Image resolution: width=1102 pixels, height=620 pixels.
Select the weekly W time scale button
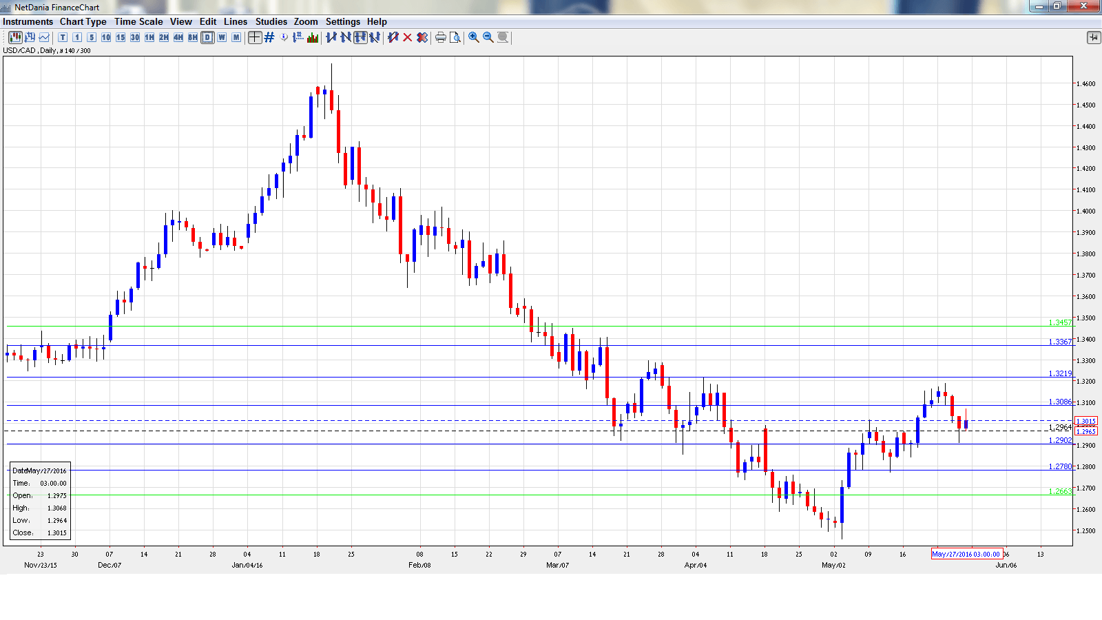pyautogui.click(x=222, y=37)
